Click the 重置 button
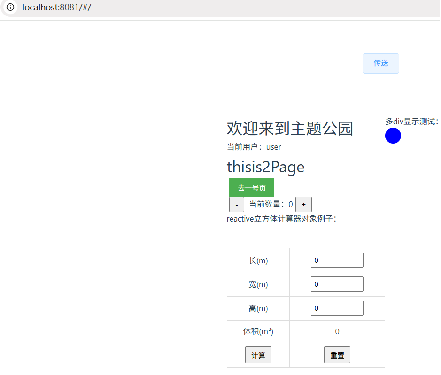 coord(337,355)
